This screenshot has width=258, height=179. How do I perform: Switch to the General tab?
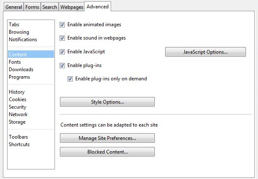[x=14, y=7]
